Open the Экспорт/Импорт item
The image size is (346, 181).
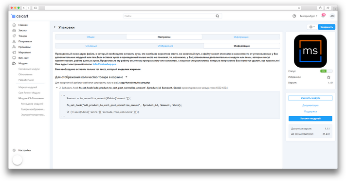(x=33, y=115)
